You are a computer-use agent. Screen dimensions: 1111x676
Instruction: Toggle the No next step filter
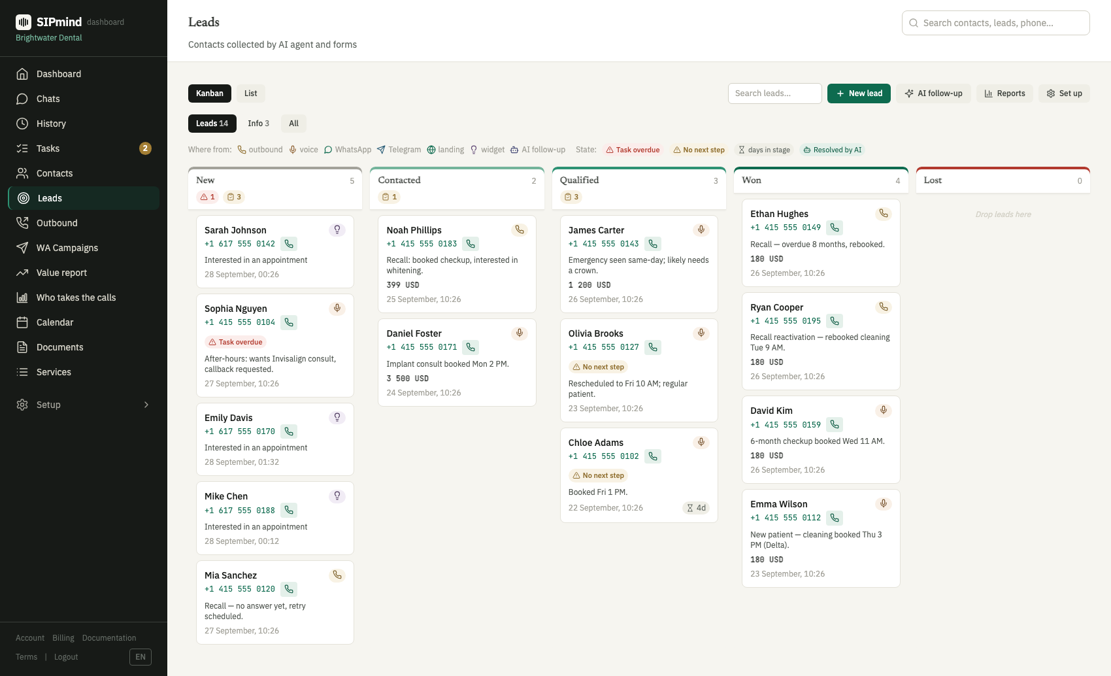click(x=699, y=150)
